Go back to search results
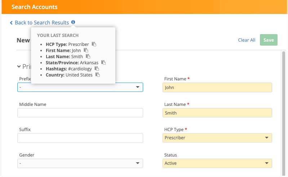Image resolution: width=288 pixels, height=177 pixels. click(41, 23)
